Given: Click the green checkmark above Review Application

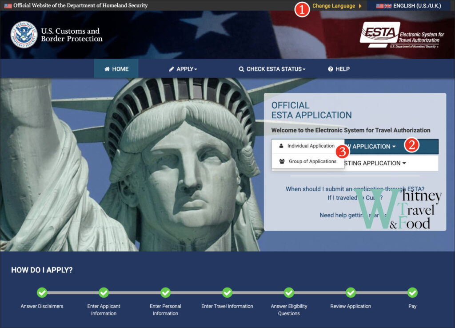Looking at the screenshot, I should click(x=351, y=292).
